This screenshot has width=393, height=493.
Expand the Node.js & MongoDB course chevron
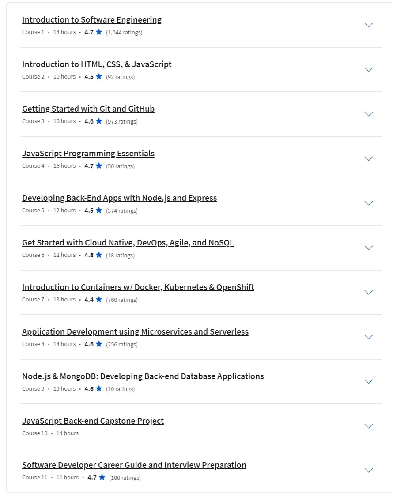(368, 382)
